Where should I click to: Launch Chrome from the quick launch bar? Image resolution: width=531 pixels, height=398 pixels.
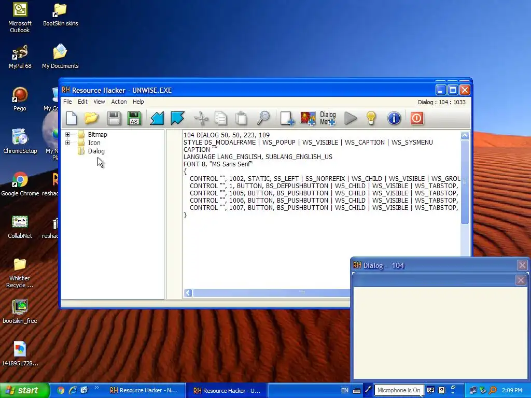pos(61,391)
